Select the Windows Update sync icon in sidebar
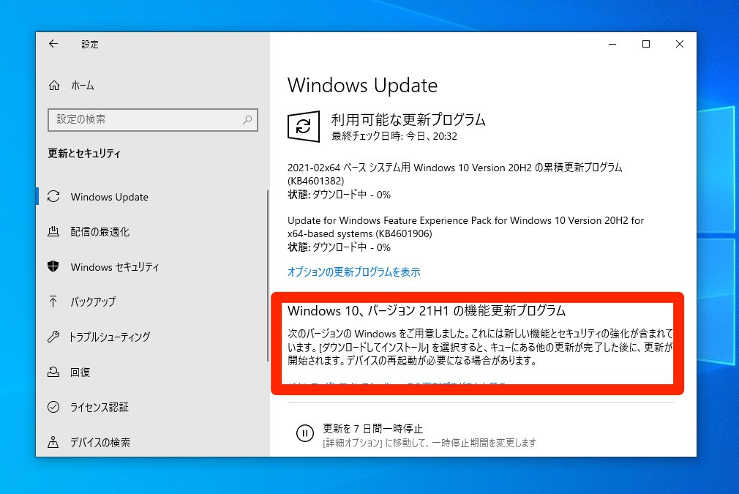Screen dimensions: 739x494 pos(53,197)
